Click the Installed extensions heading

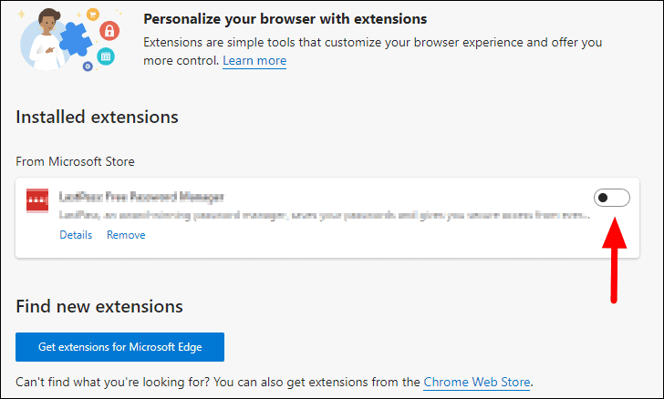click(97, 117)
